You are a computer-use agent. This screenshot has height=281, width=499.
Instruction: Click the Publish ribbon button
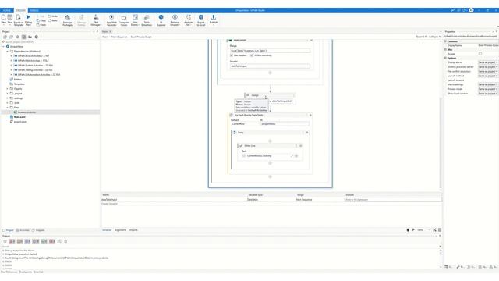coord(214,19)
